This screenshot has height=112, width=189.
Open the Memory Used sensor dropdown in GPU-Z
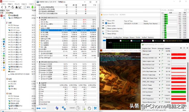point(160,51)
